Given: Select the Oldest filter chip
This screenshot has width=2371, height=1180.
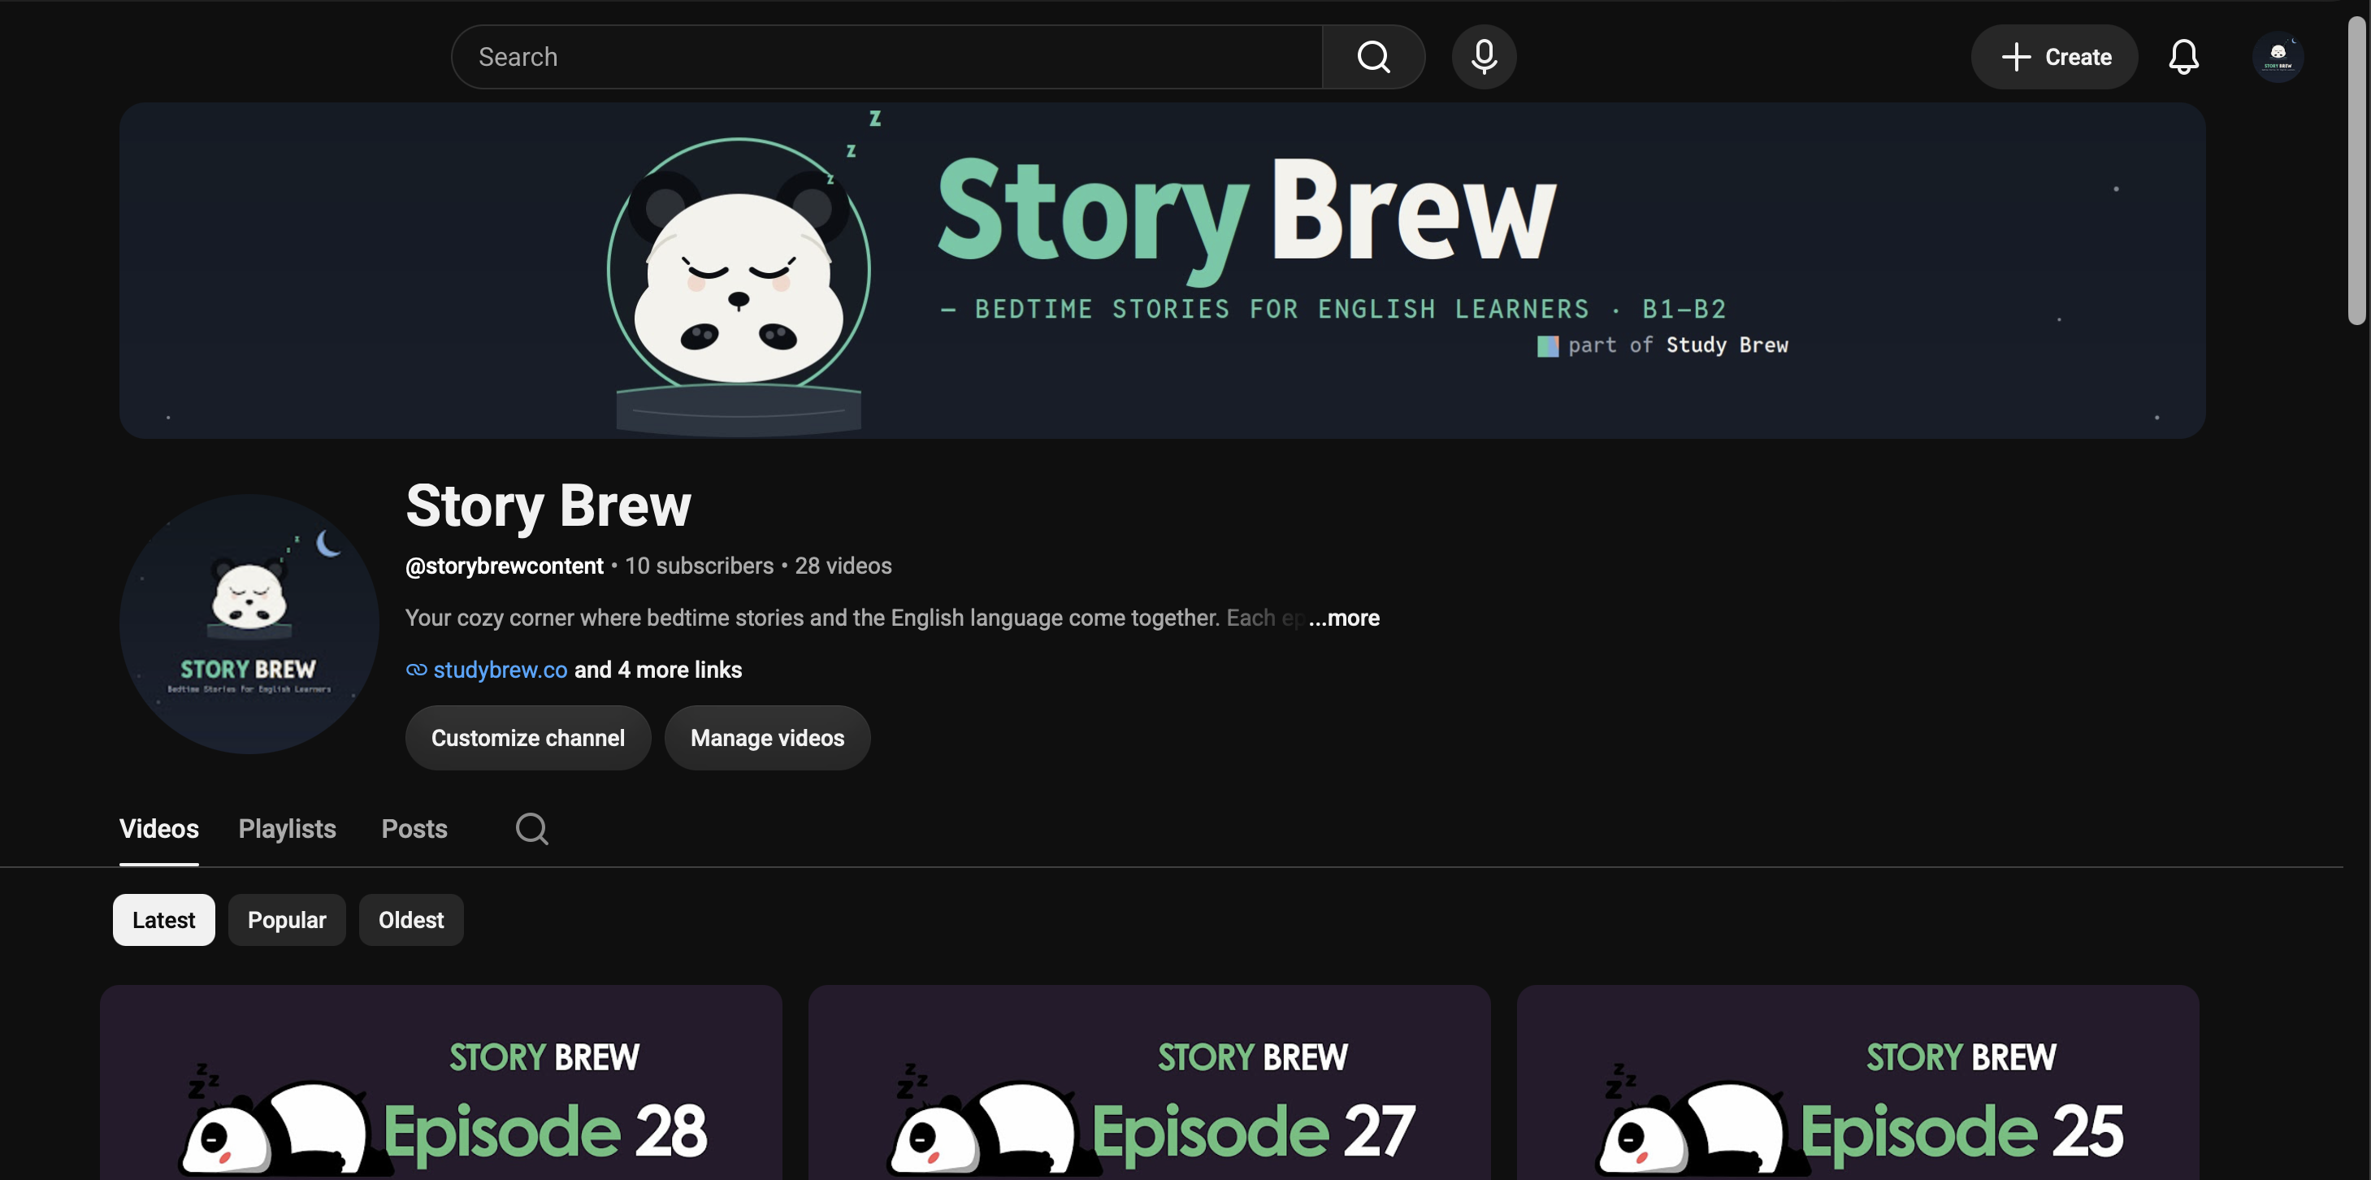Looking at the screenshot, I should click(x=410, y=919).
